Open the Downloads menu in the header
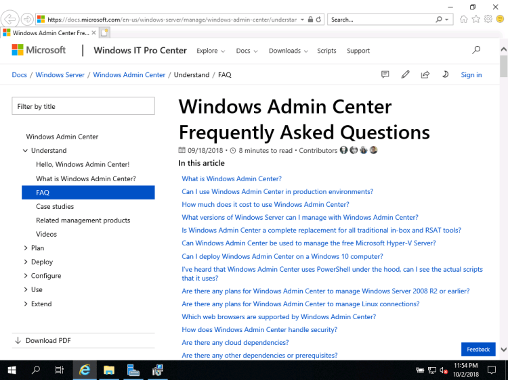The width and height of the screenshot is (508, 380). pyautogui.click(x=288, y=51)
